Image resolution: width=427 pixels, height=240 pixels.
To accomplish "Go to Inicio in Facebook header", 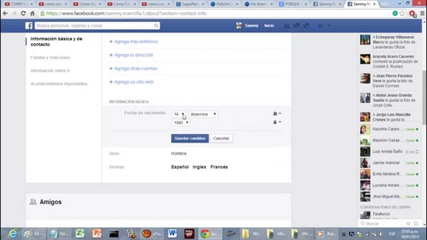I will click(269, 25).
